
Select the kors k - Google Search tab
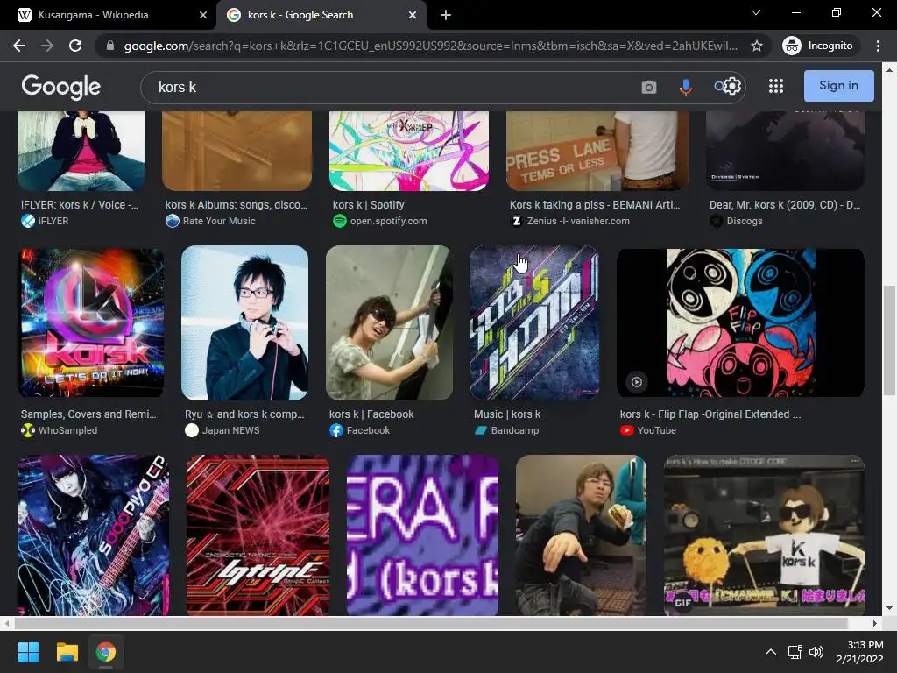point(300,15)
